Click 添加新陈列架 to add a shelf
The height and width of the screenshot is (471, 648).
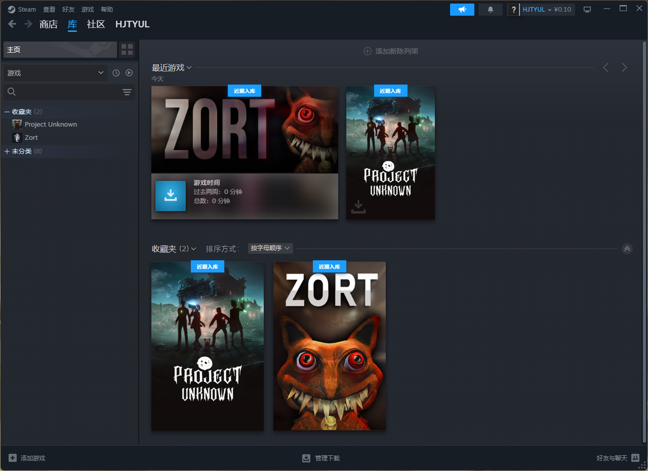(x=391, y=51)
